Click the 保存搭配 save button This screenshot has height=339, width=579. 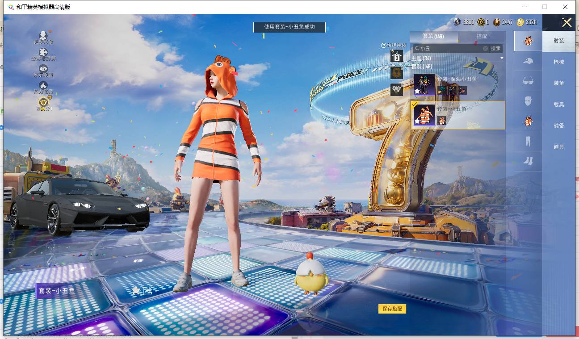[x=392, y=309]
